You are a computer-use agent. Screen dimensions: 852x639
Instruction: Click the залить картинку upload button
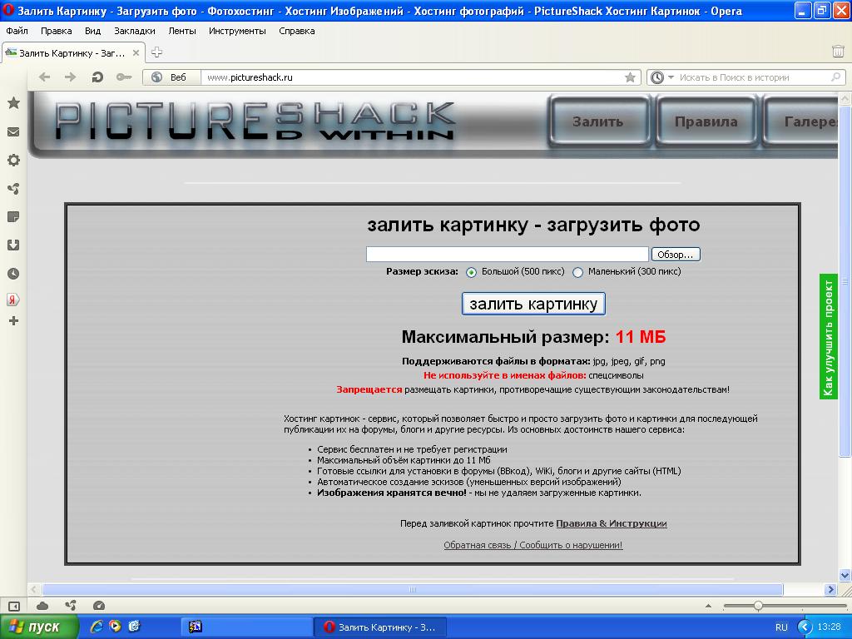(x=533, y=304)
